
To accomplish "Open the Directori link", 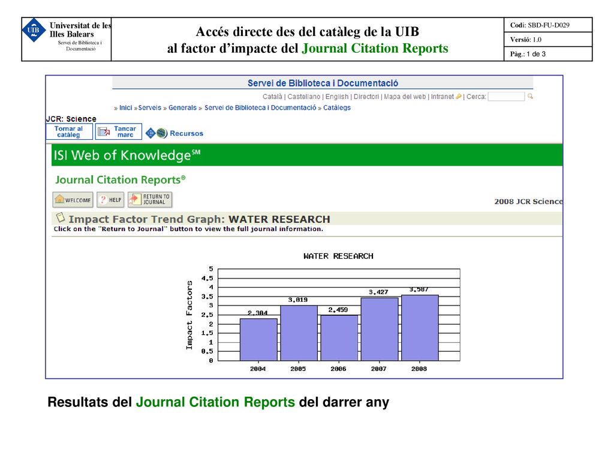I will click(366, 97).
